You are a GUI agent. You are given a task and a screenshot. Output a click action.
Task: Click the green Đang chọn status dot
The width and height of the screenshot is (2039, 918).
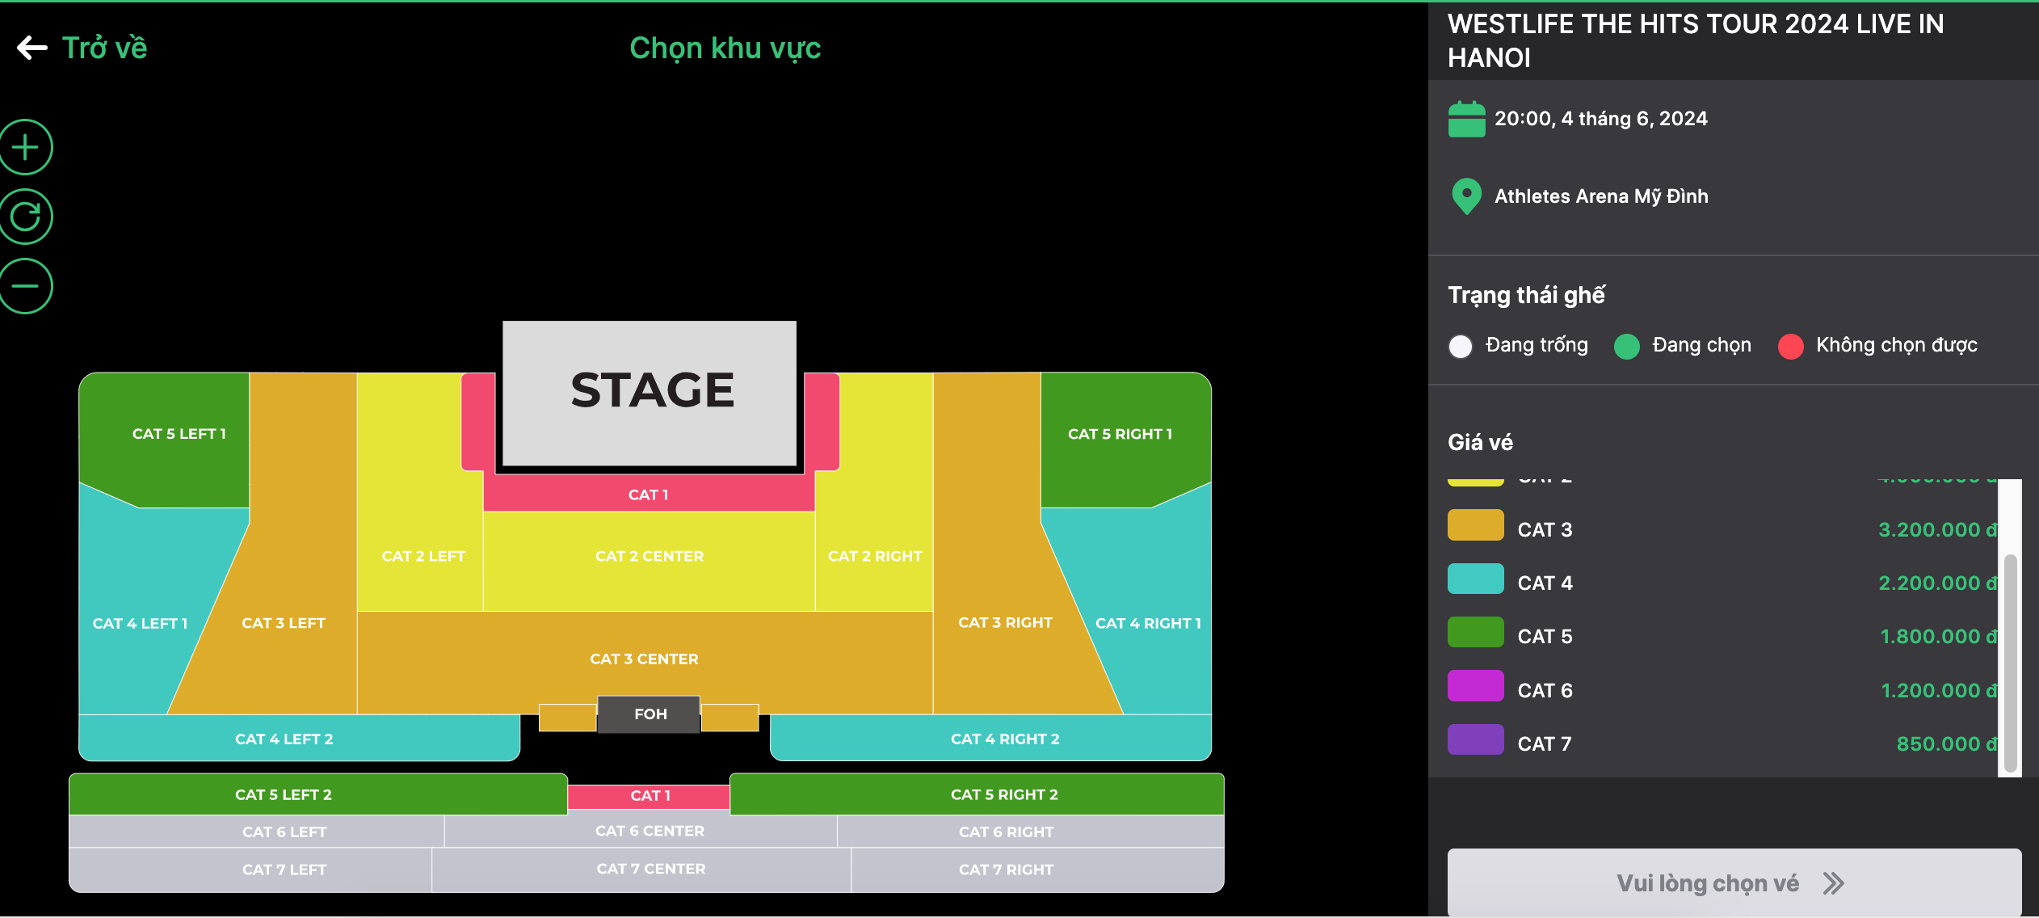(1626, 346)
